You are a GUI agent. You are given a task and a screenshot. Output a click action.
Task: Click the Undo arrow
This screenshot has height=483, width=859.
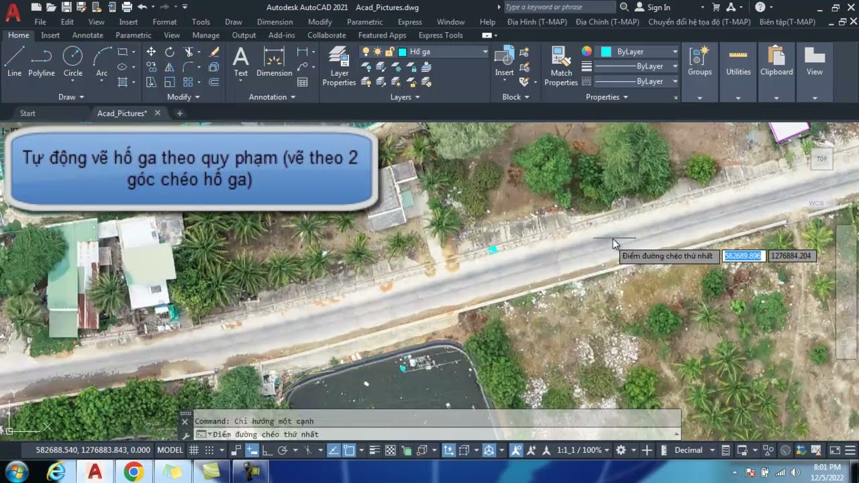[x=142, y=7]
